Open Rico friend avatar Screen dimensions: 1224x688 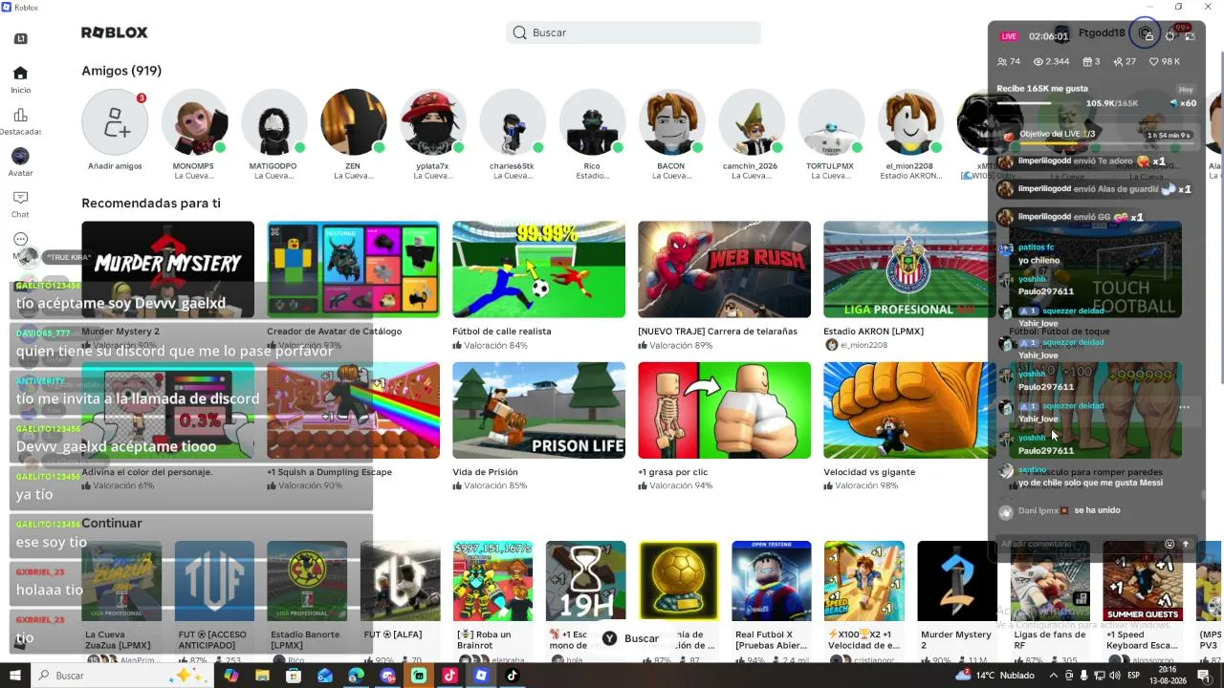coord(592,122)
